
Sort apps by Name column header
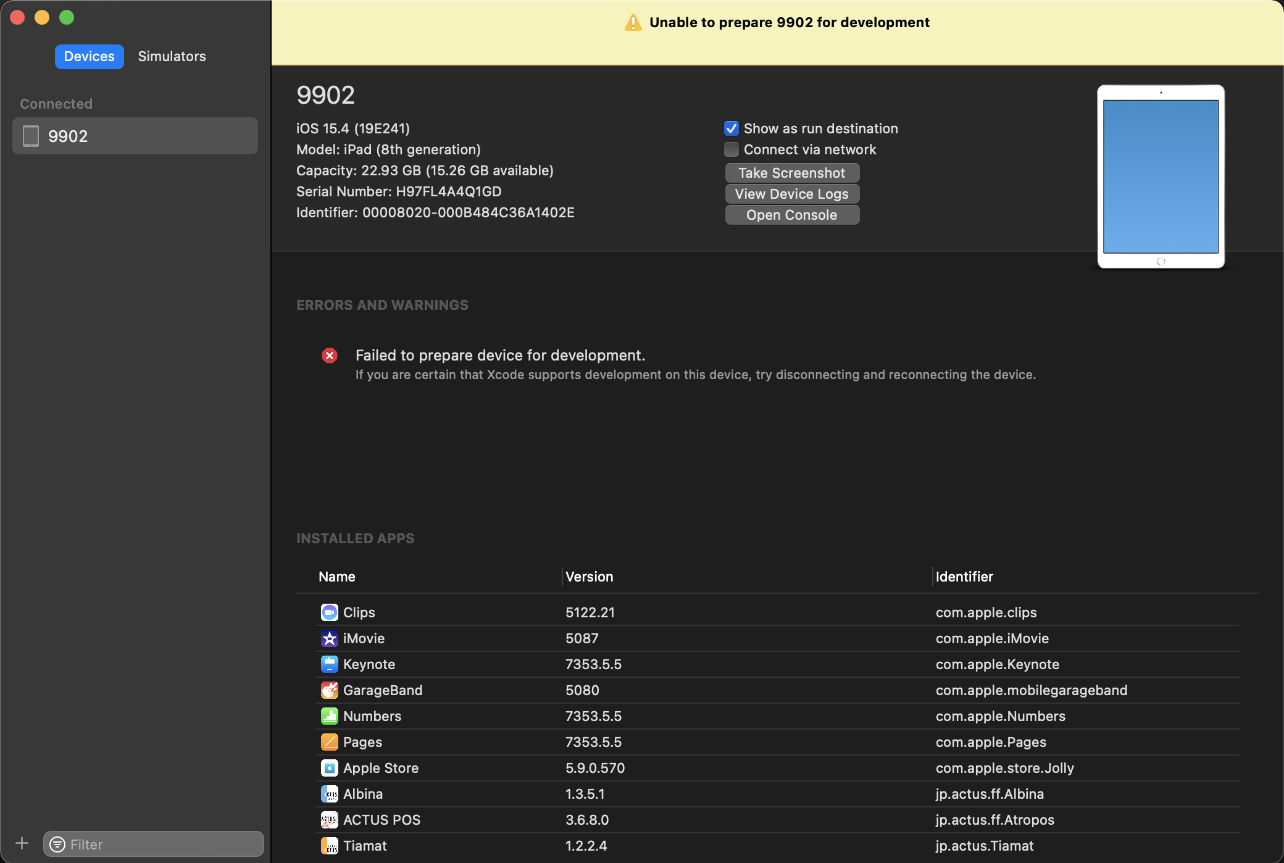337,577
